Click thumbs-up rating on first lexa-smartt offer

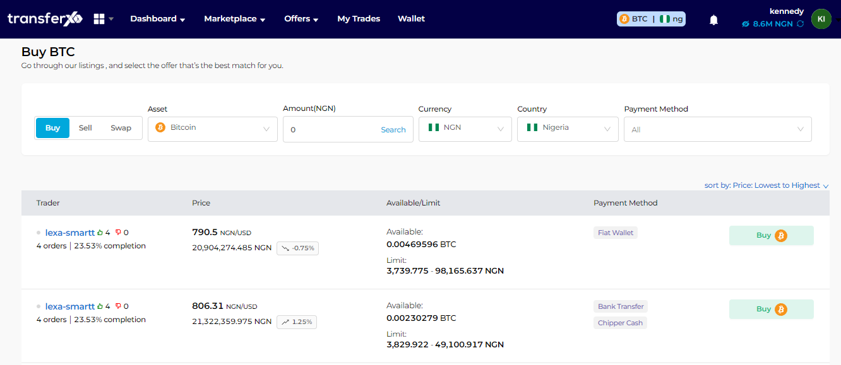click(100, 233)
